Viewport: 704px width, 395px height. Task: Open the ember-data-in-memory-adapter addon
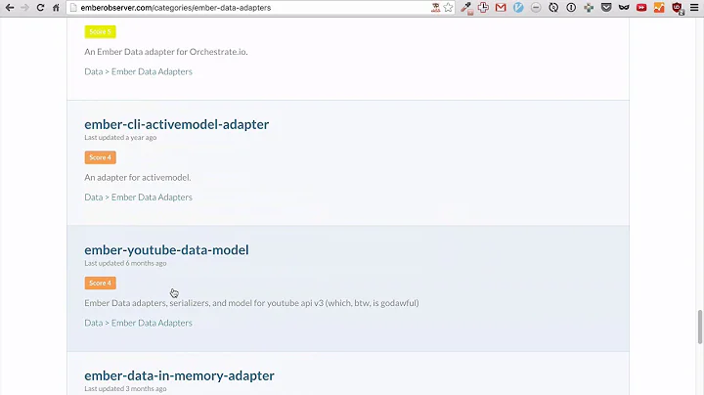[179, 375]
